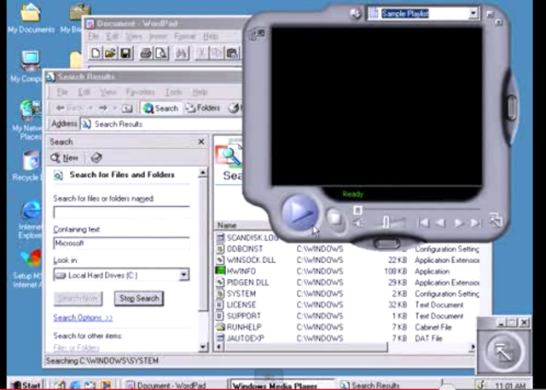
Task: Fast forward with the right arrow control
Action: click(x=459, y=222)
